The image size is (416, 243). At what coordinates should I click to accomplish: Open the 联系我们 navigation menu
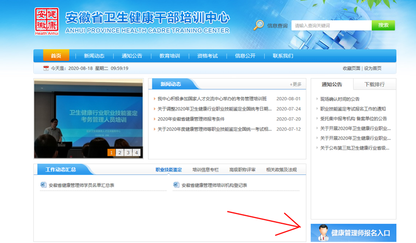[283, 56]
